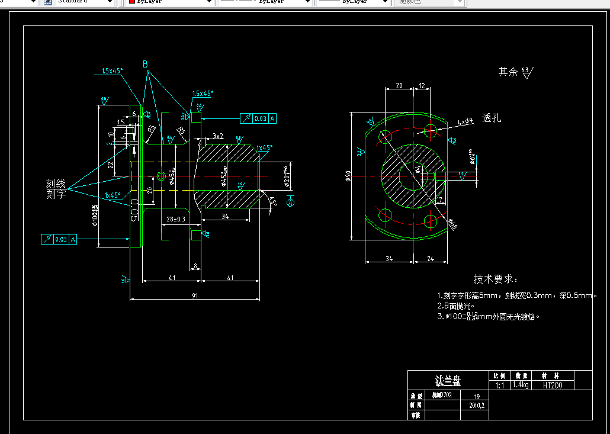This screenshot has height=434, width=610.
Task: Select the 透孔 annotation text
Action: click(492, 118)
